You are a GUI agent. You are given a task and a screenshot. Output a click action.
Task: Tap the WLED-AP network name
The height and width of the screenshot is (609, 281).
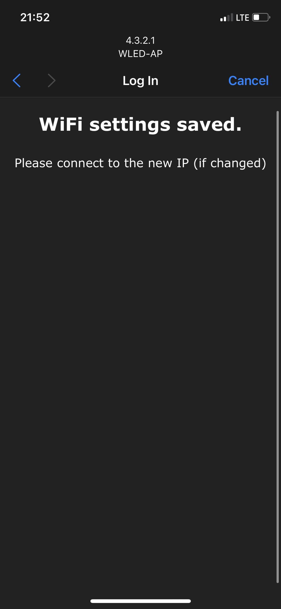tap(140, 54)
